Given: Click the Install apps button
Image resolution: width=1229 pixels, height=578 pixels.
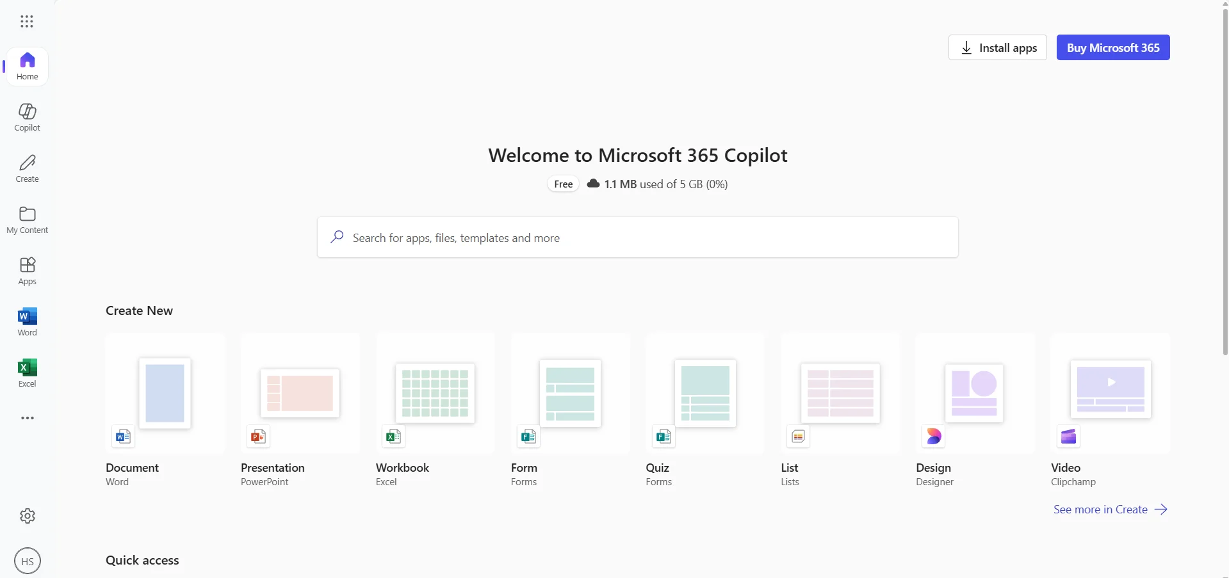Looking at the screenshot, I should [x=998, y=47].
